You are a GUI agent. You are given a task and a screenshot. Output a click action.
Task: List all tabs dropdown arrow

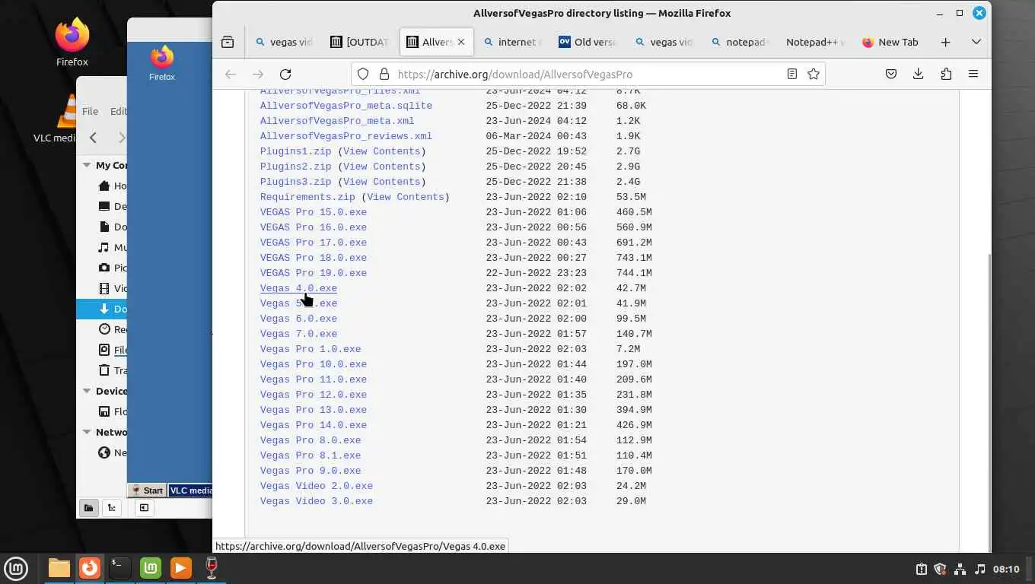(x=976, y=43)
